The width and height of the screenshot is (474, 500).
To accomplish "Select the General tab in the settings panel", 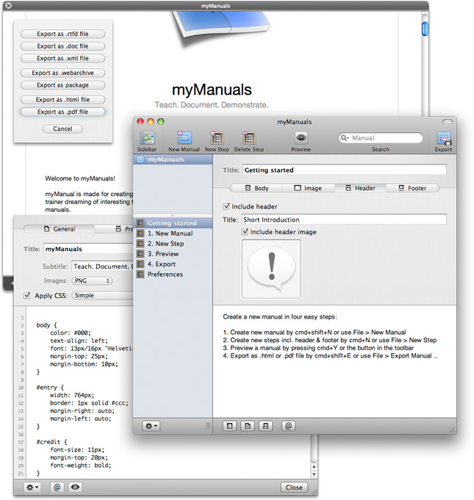I will pyautogui.click(x=59, y=229).
